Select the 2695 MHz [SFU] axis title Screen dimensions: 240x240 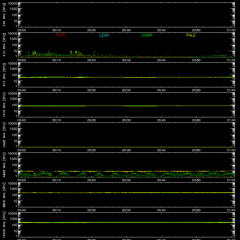[4, 135]
